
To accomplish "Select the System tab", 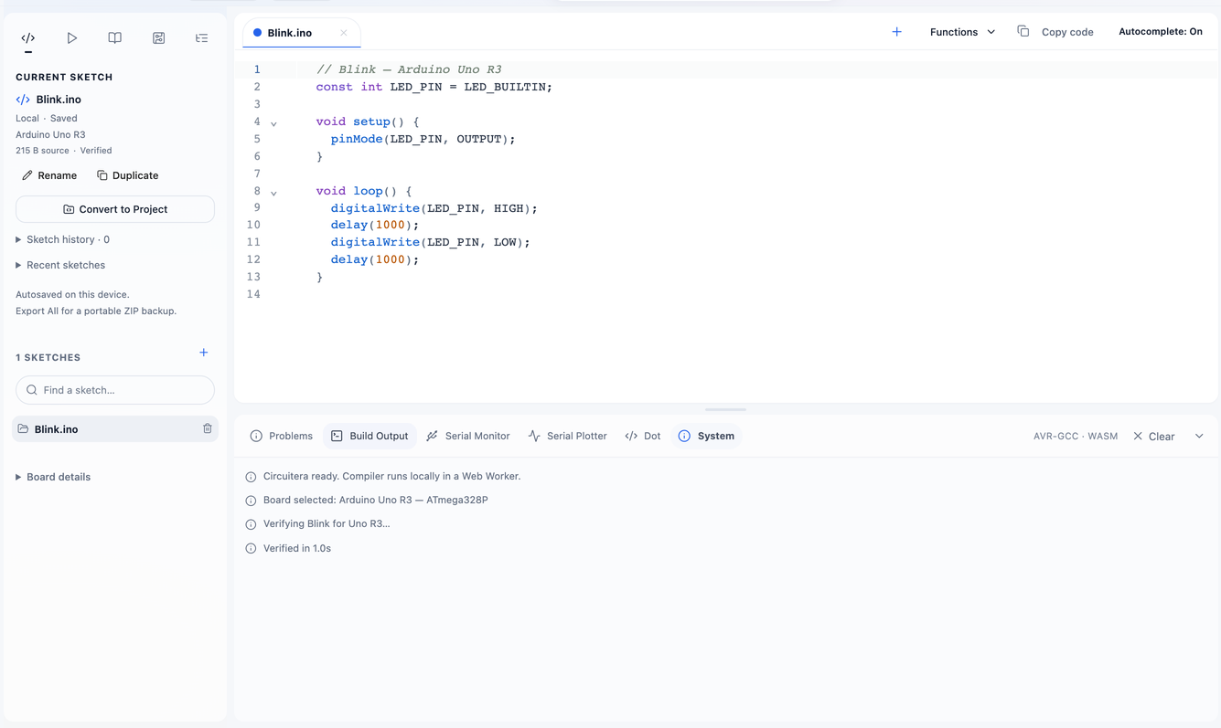I will (706, 437).
